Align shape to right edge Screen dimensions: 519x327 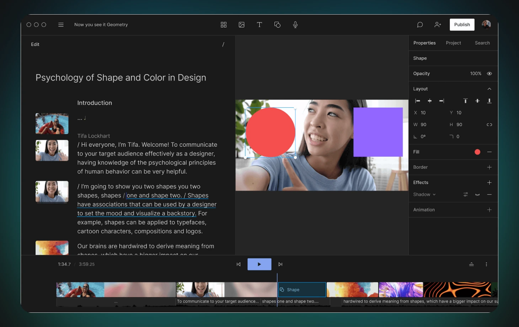pyautogui.click(x=442, y=101)
